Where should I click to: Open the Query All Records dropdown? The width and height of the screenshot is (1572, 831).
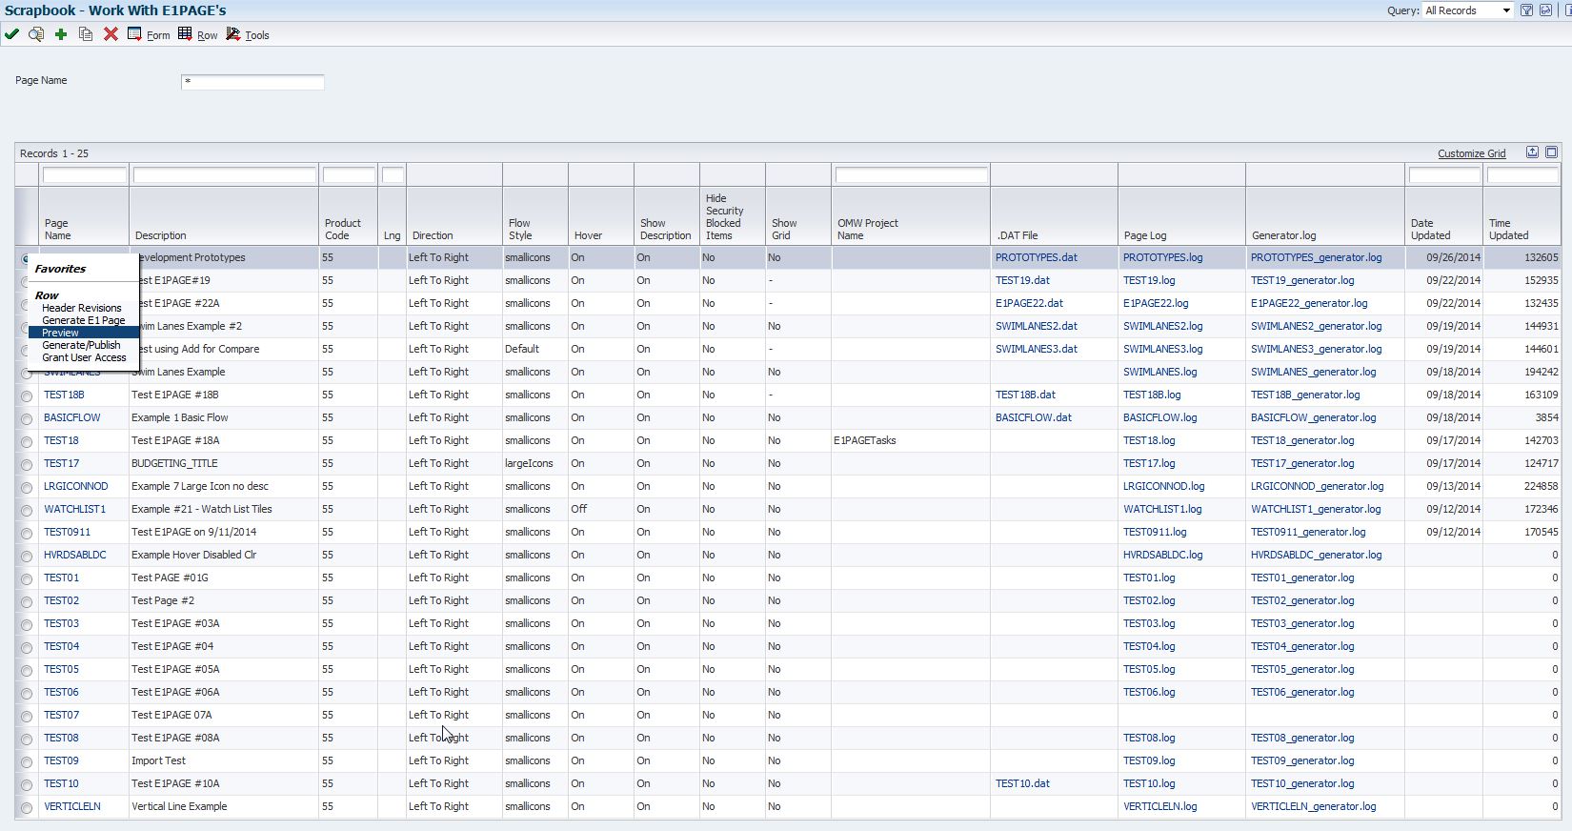pos(1467,10)
